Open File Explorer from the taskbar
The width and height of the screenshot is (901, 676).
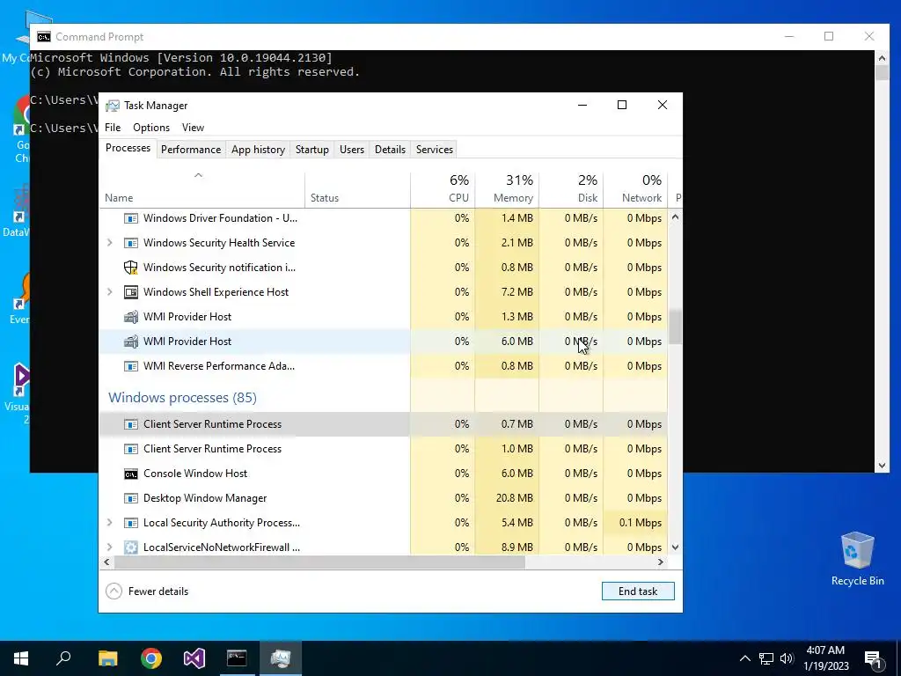107,658
